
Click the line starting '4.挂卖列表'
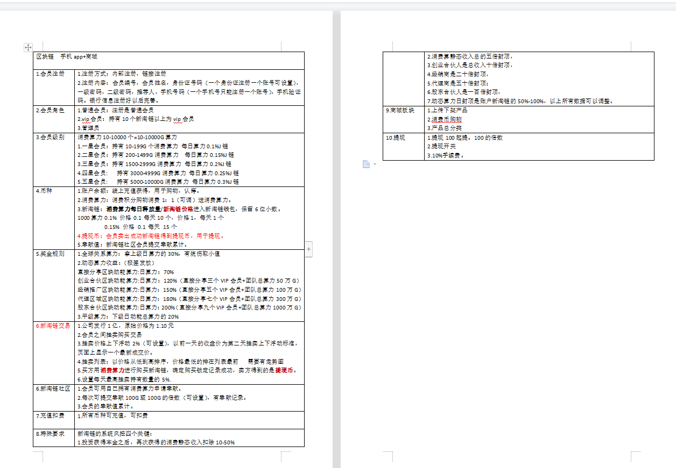click(180, 362)
